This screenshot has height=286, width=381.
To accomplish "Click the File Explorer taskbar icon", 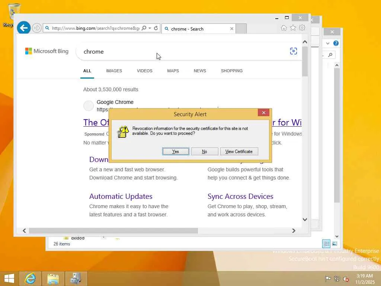I will (x=53, y=279).
